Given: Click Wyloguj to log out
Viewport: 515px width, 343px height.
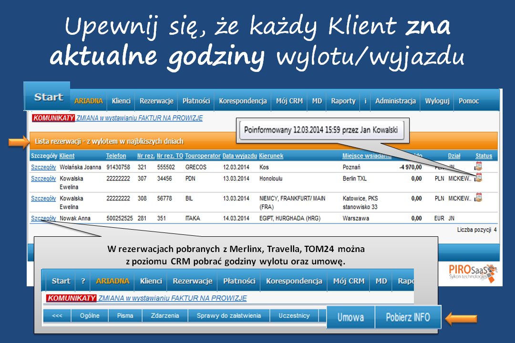Looking at the screenshot, I should [x=437, y=101].
